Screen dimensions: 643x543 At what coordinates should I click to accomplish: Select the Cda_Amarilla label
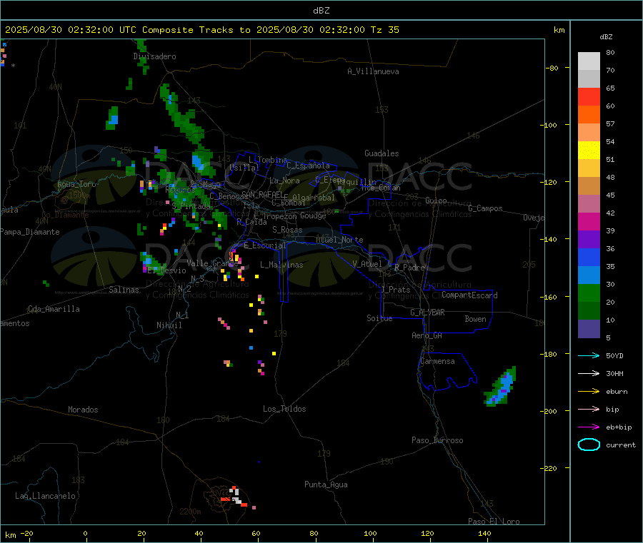click(x=54, y=309)
